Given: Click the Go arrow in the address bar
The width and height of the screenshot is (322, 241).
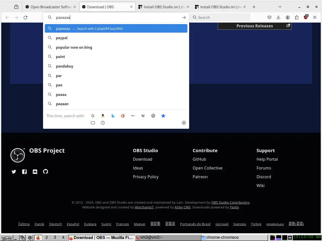Looking at the screenshot, I should tap(184, 17).
